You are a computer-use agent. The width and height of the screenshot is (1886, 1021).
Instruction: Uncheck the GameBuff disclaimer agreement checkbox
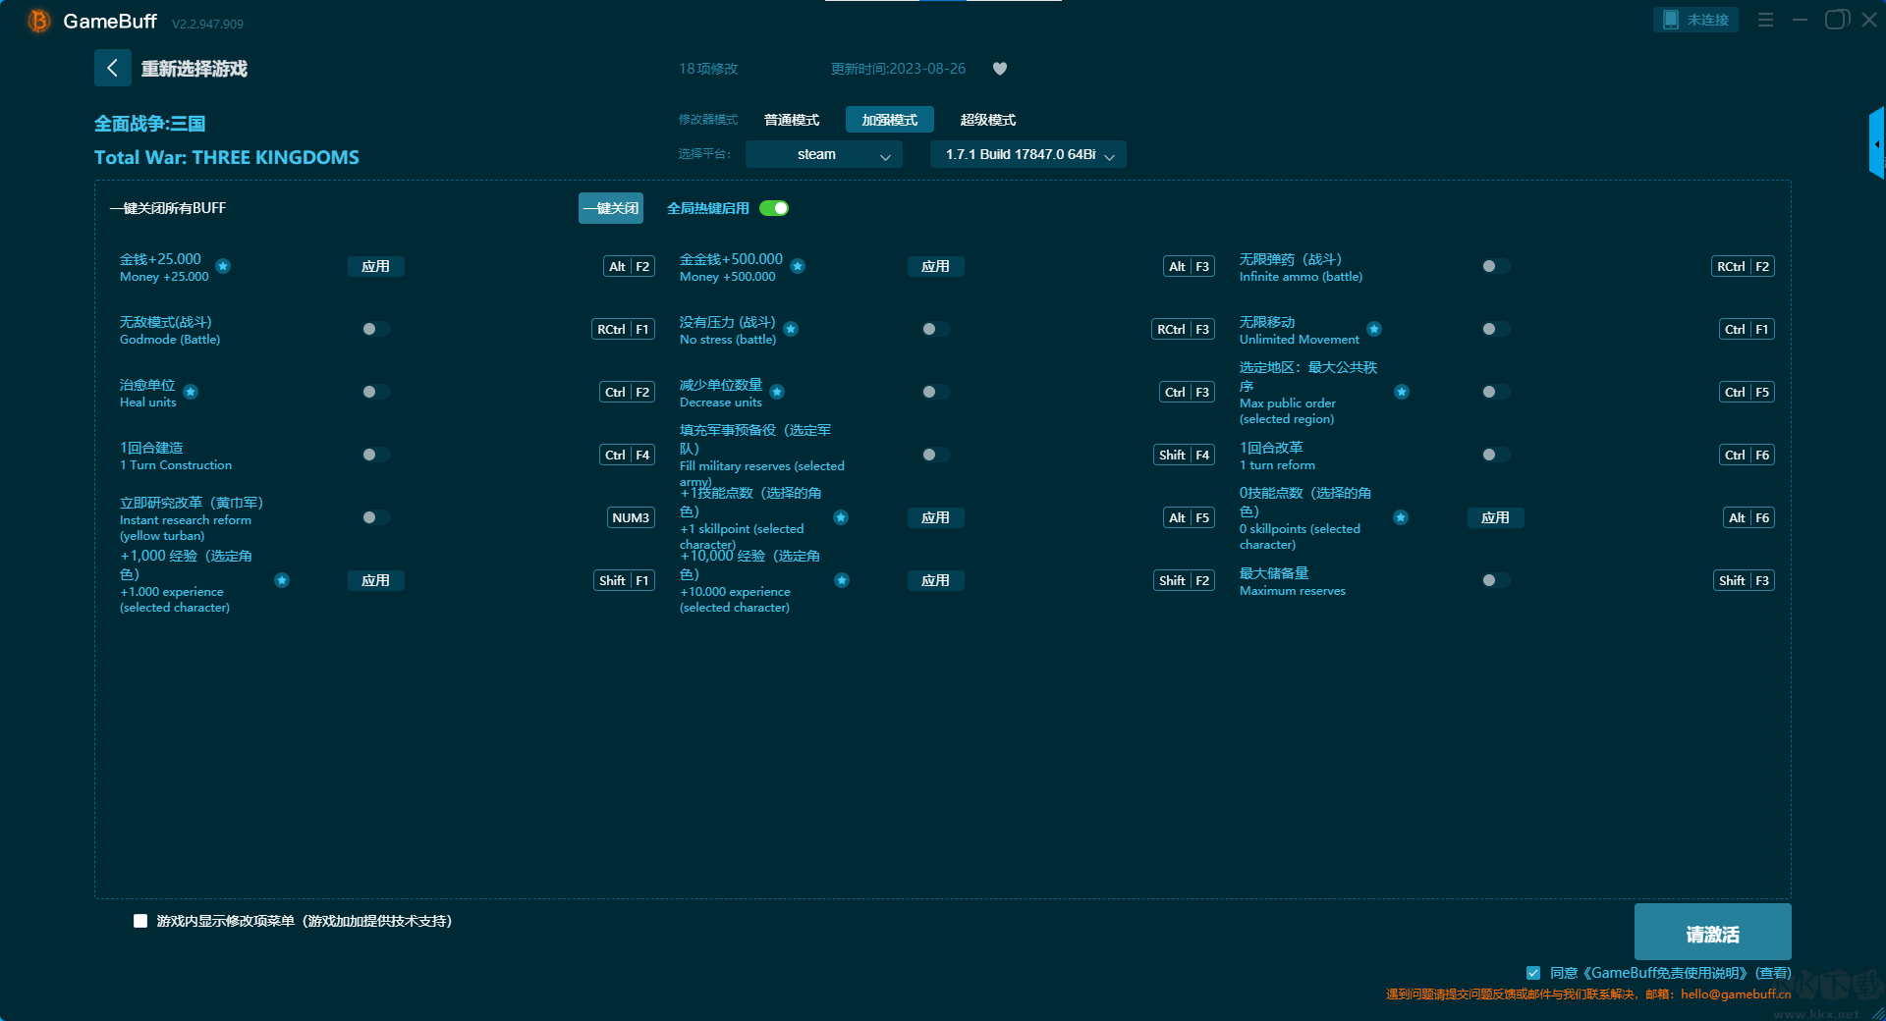click(x=1533, y=973)
